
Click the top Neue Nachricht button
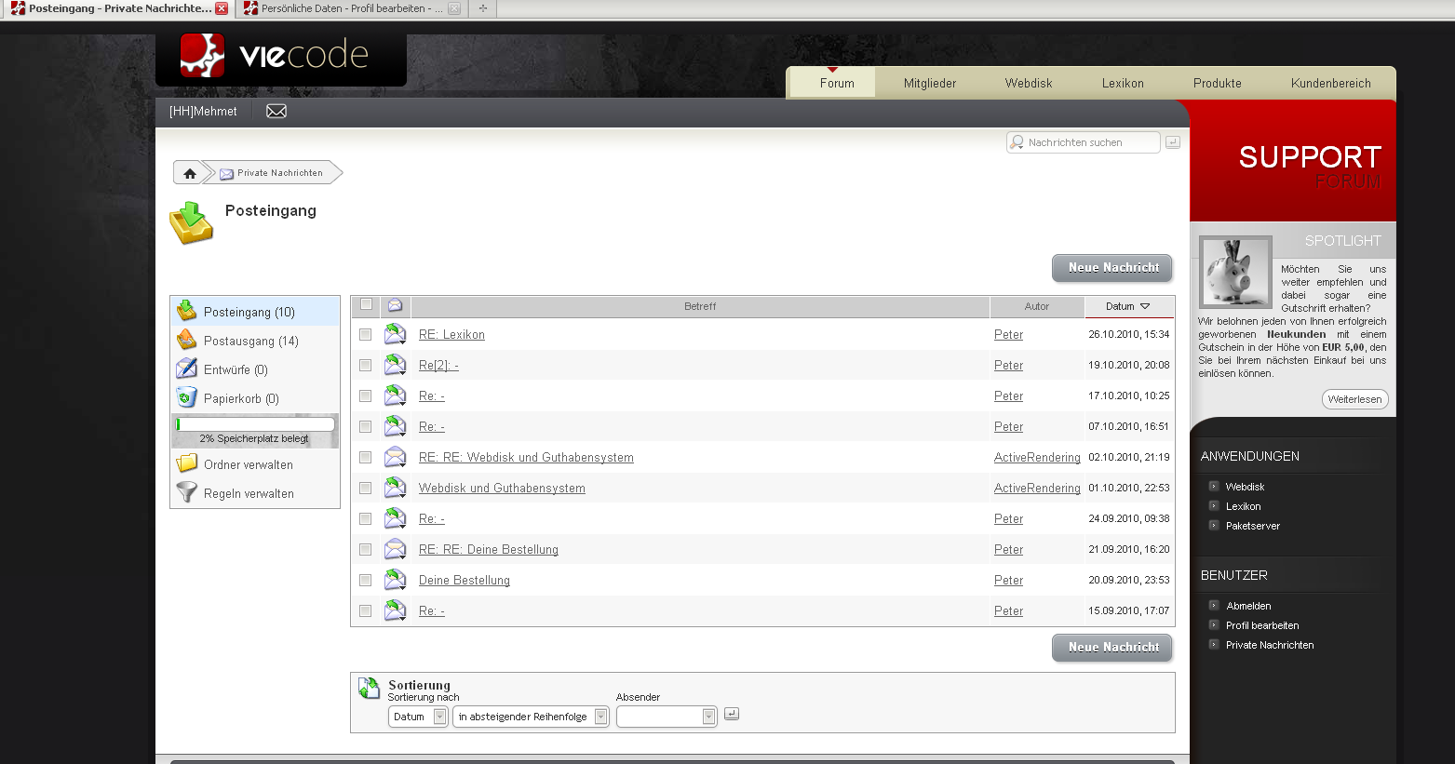(1112, 268)
